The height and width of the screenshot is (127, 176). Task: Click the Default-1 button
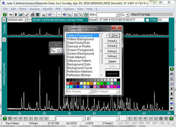pyautogui.click(x=112, y=41)
